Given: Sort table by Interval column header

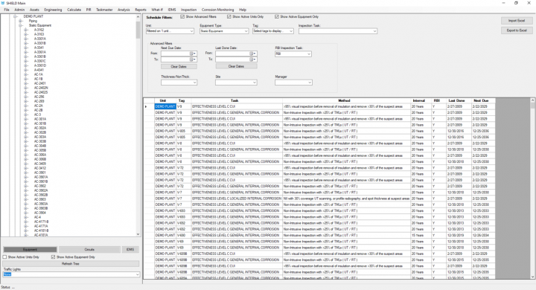Looking at the screenshot, I should click(x=418, y=100).
